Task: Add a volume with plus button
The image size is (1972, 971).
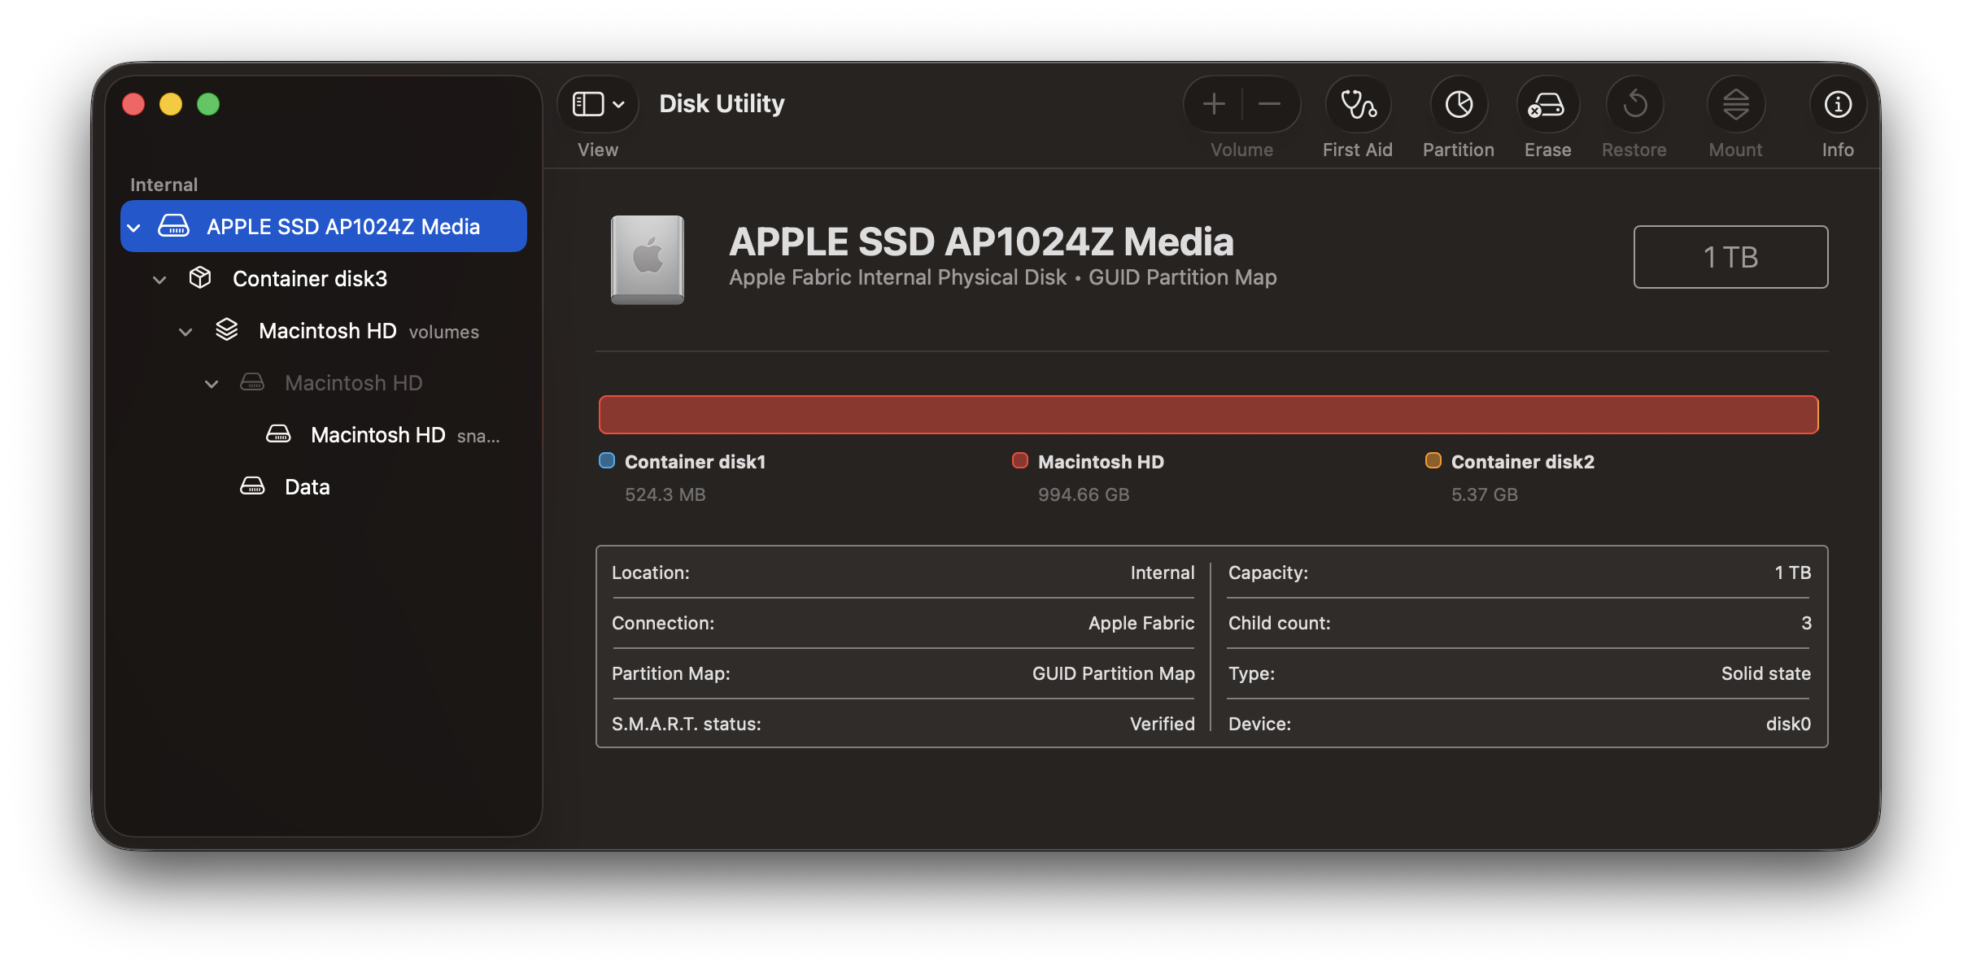Action: 1214,104
